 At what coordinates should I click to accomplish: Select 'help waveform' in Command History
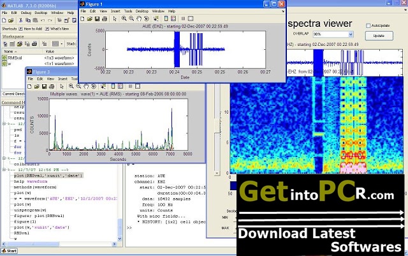click(31, 181)
